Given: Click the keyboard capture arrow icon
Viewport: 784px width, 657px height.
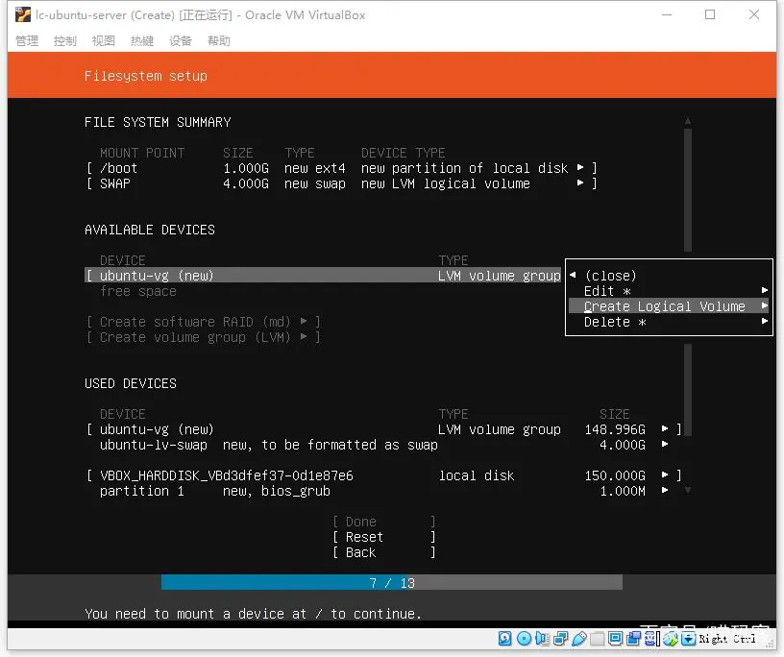Looking at the screenshot, I should (689, 638).
